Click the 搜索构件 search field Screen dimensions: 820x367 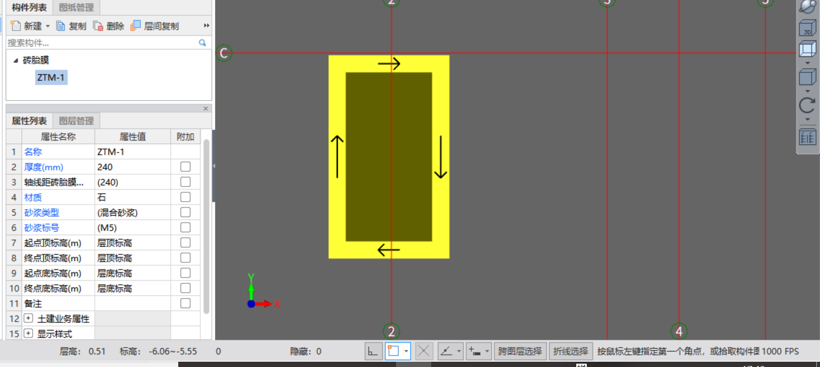(101, 43)
